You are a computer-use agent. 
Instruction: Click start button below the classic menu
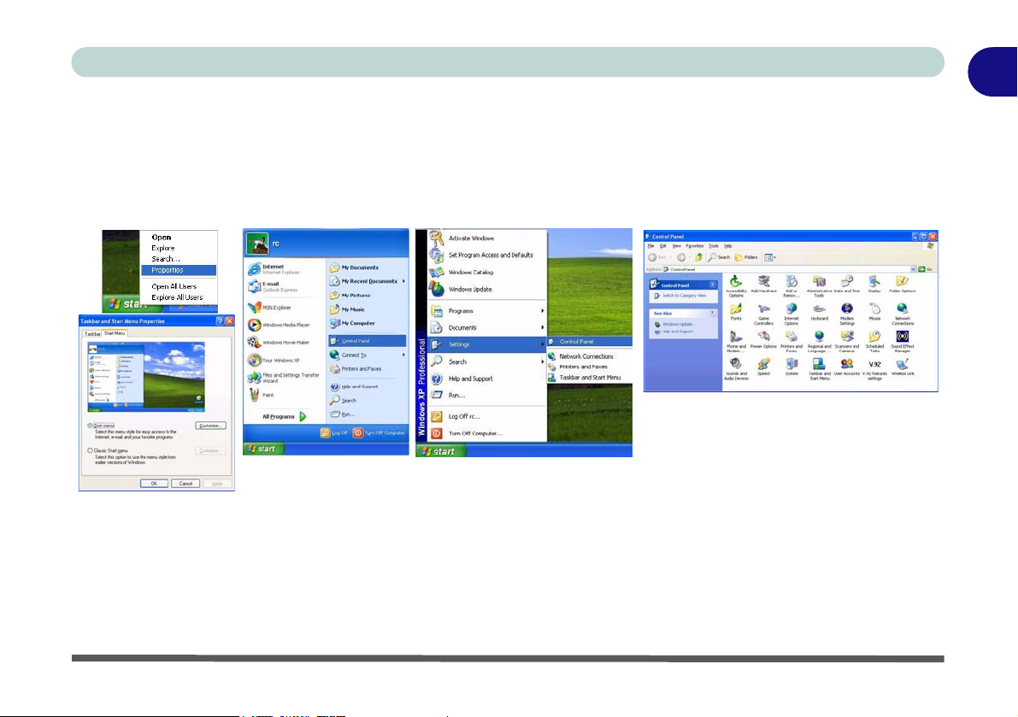(x=441, y=451)
